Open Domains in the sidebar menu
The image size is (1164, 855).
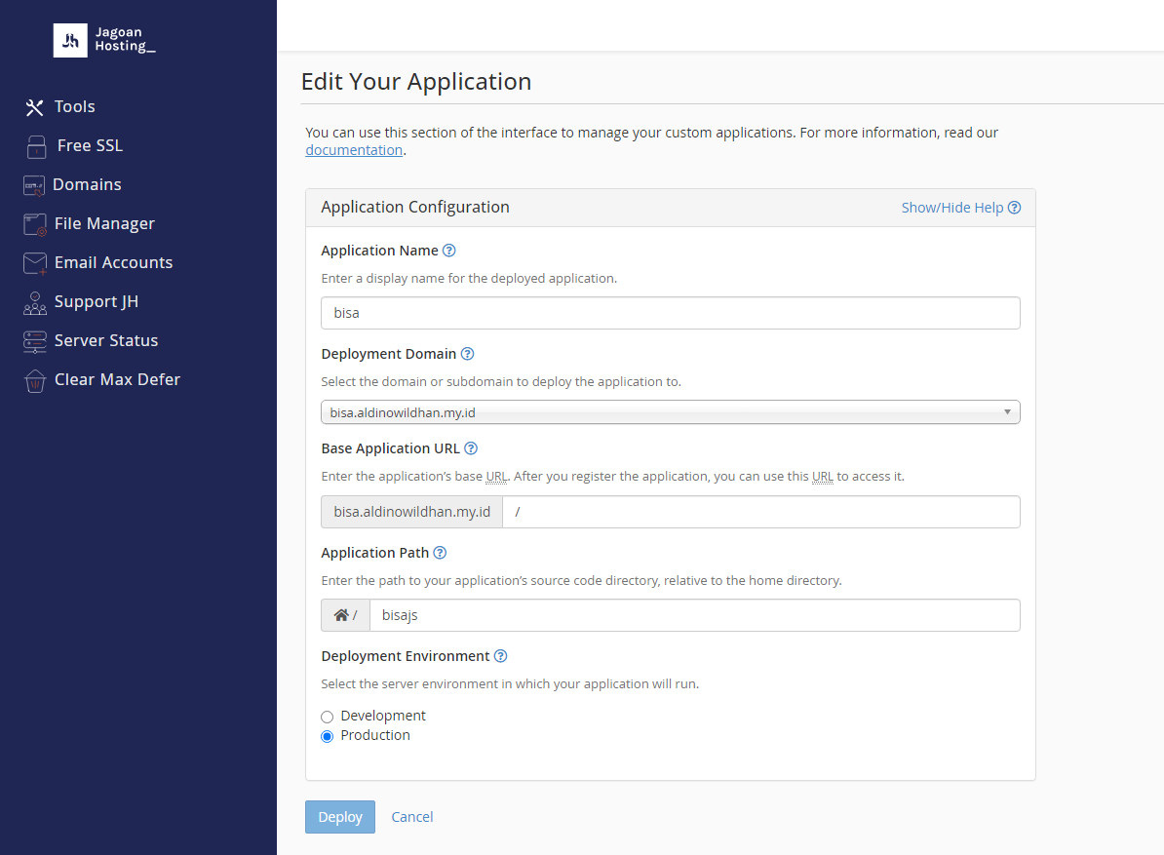[87, 185]
